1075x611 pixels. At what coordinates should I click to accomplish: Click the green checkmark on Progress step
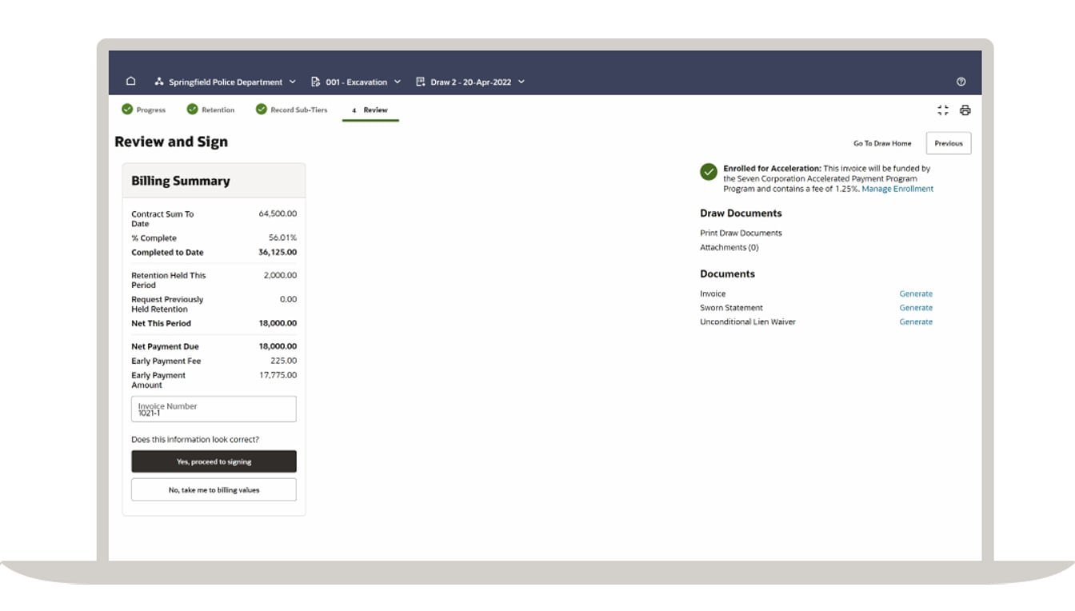[127, 109]
